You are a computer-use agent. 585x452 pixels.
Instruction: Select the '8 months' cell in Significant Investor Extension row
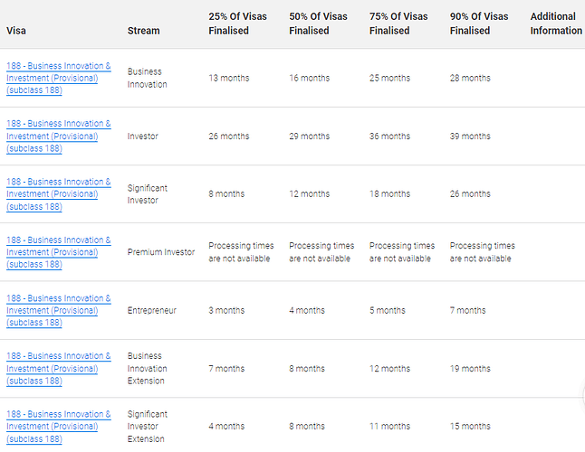tap(307, 427)
